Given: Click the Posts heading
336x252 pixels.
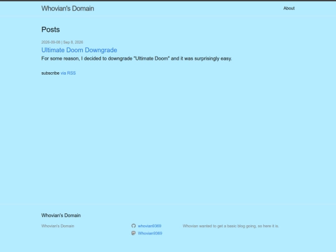Looking at the screenshot, I should point(50,29).
